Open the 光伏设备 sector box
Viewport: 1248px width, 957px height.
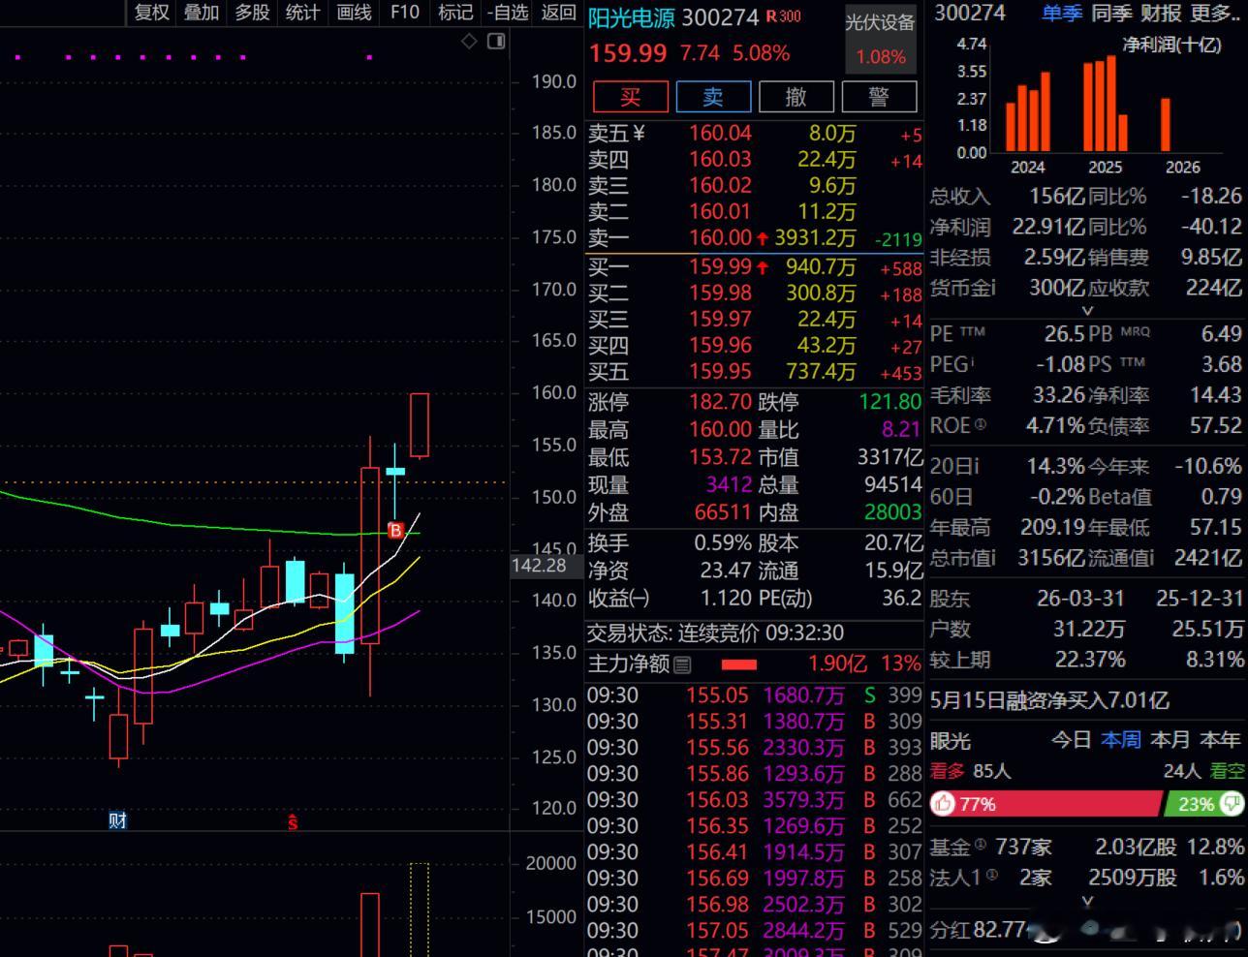click(880, 38)
